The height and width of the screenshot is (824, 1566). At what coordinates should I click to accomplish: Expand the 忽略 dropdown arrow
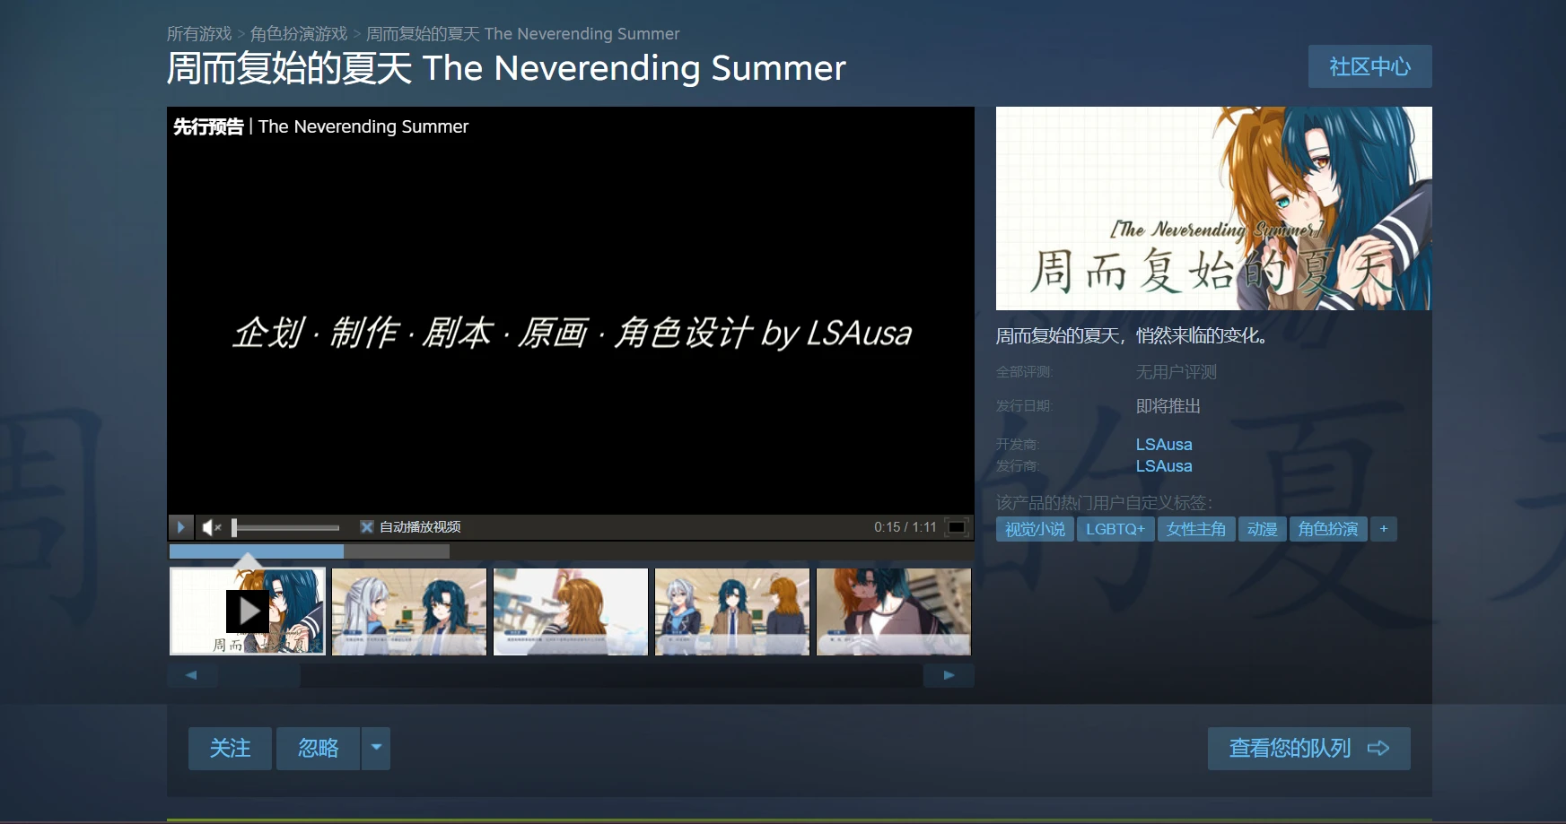376,748
